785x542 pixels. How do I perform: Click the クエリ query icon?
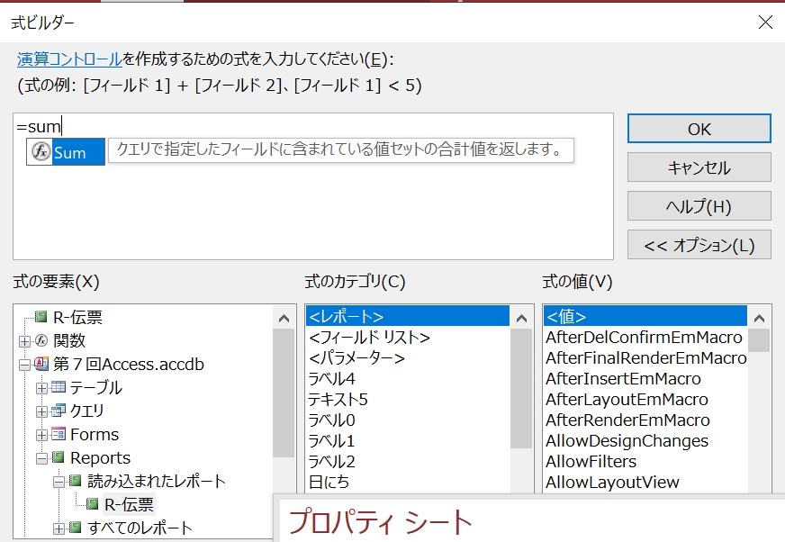(x=59, y=411)
